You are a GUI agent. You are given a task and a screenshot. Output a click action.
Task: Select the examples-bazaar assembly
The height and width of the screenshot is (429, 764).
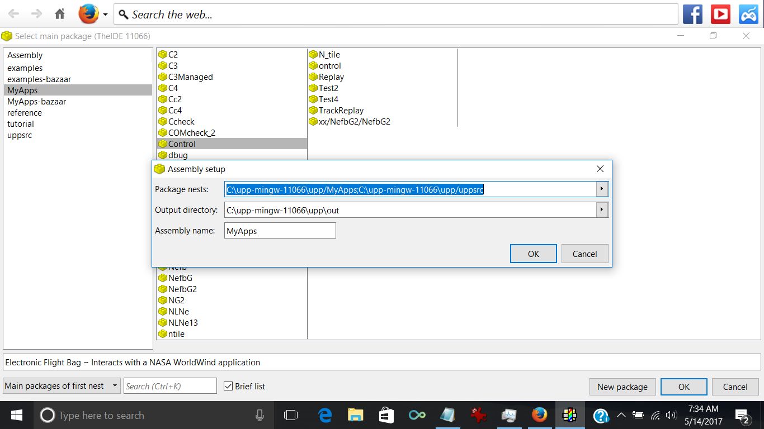[x=39, y=79]
